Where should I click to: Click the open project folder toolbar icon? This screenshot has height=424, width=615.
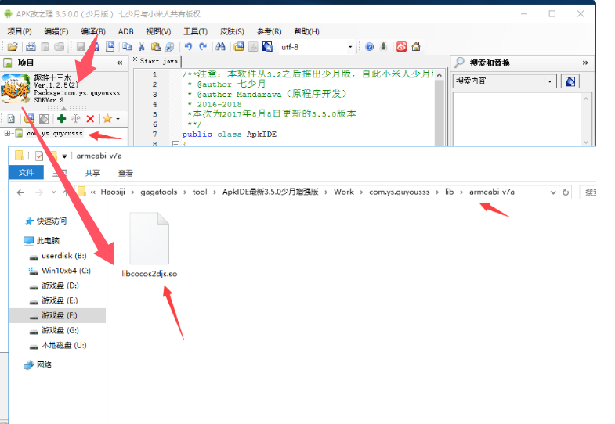tap(13, 47)
